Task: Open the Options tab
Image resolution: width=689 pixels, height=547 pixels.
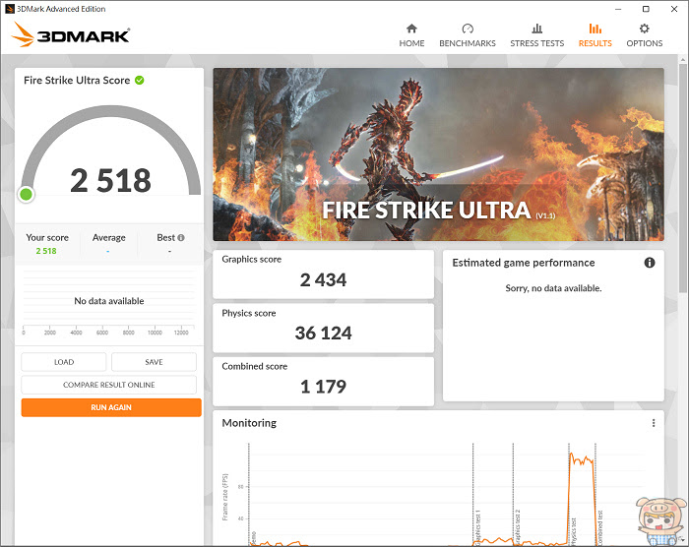Action: click(x=644, y=35)
